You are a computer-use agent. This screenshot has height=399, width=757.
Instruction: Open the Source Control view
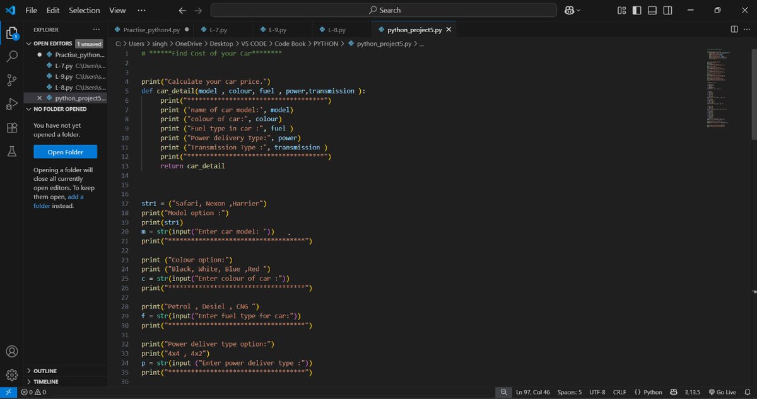pyautogui.click(x=11, y=80)
